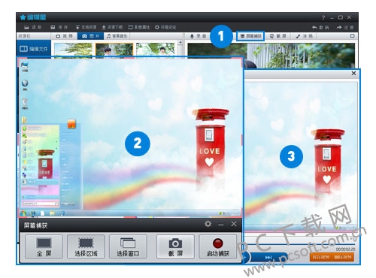Switch to the 视频 video resource tab
Viewport: 376px width, 278px height.
65,36
